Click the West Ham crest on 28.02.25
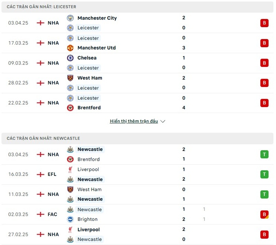The width and height of the screenshot is (276, 245). (70, 78)
